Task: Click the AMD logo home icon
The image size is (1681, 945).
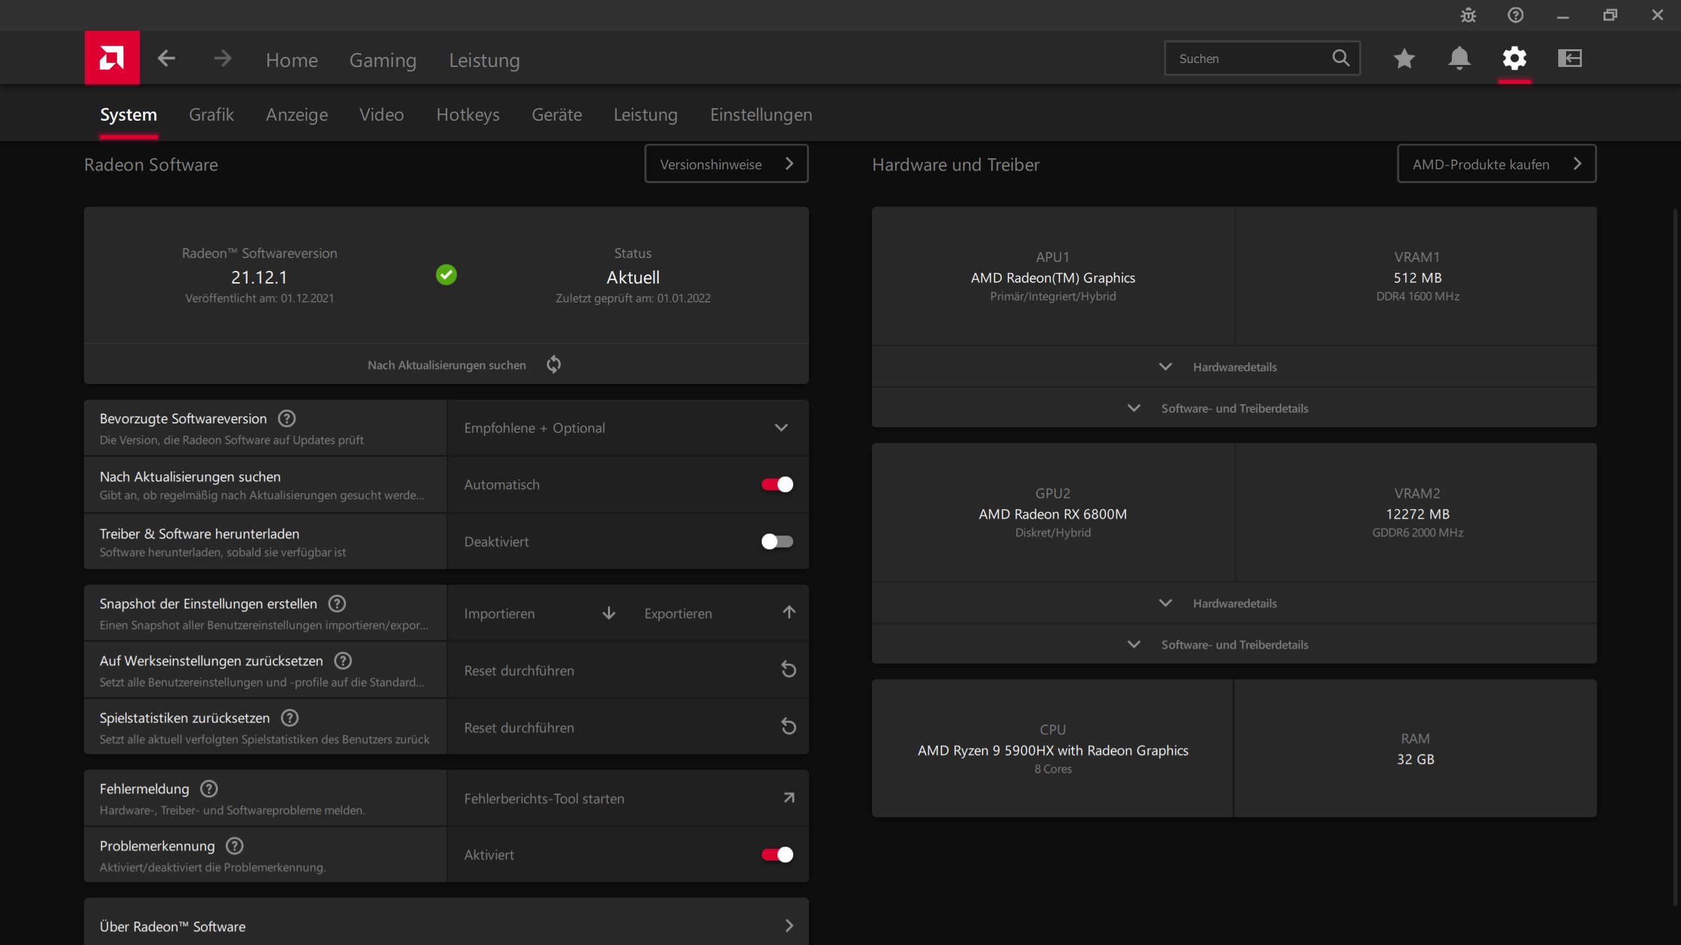Action: [112, 58]
